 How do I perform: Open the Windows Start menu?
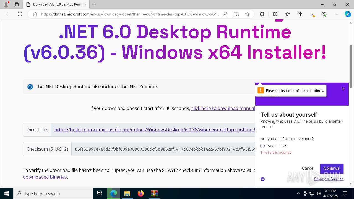click(7, 193)
